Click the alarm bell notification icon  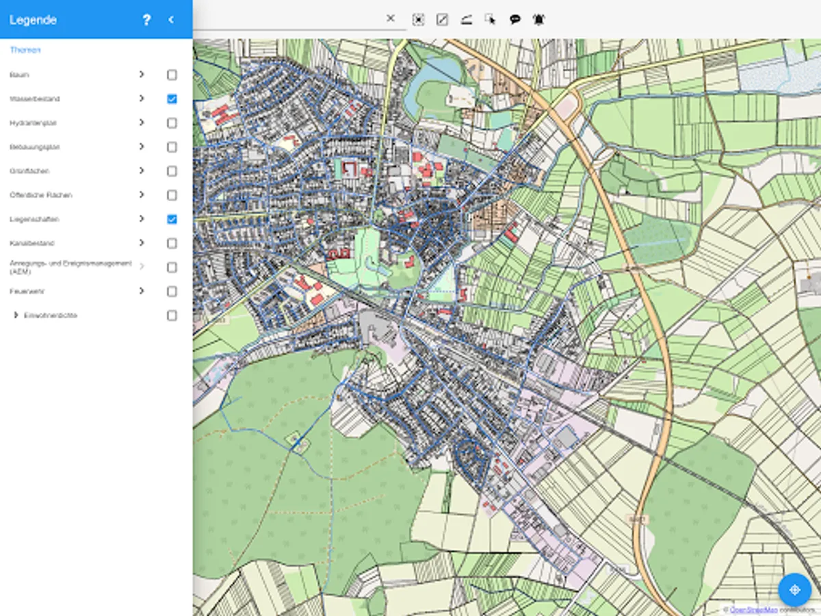pyautogui.click(x=539, y=19)
